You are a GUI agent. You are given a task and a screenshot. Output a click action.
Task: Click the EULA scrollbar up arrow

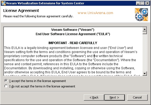pos(144,29)
